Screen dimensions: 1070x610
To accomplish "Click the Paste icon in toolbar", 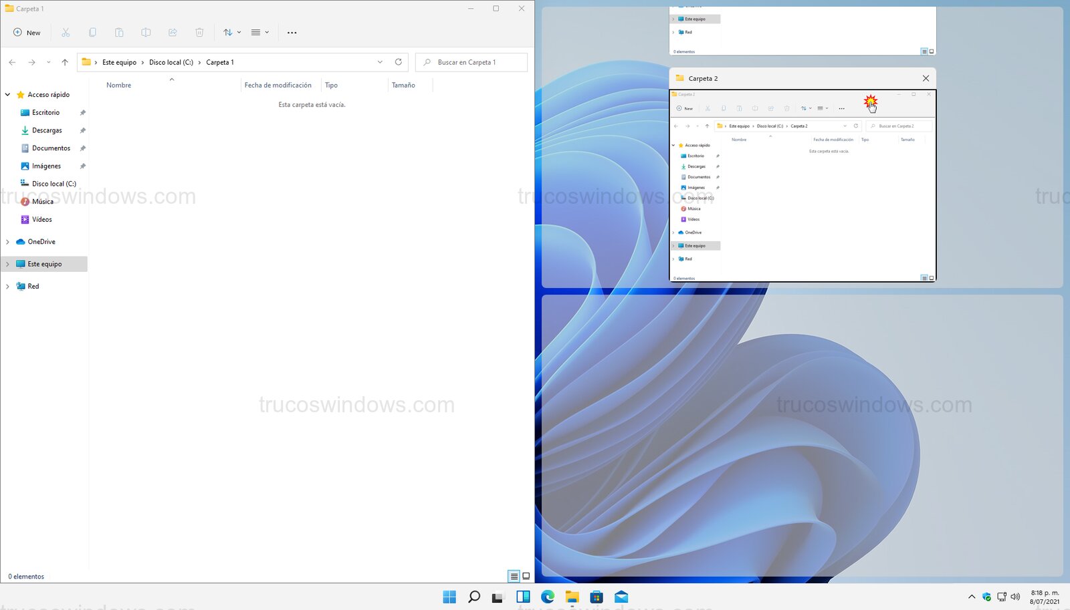I will 119,33.
